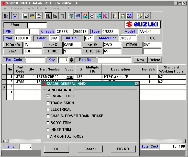This screenshot has width=188, height=157.
Task: Click the printer toolbar icon
Action: point(39,16)
